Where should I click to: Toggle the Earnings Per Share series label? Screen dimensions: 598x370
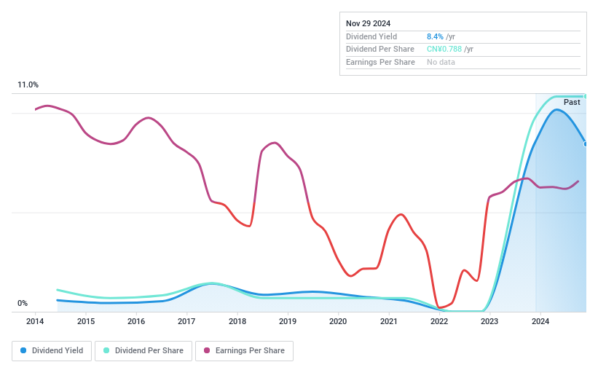250,350
